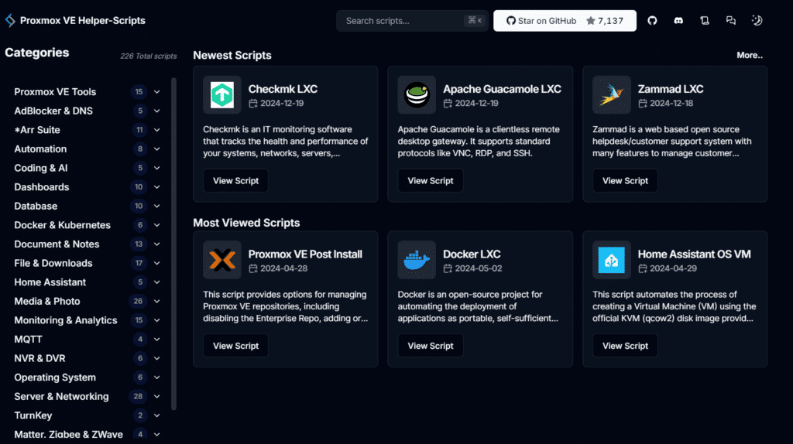Open the GitHub icon link in header

[x=652, y=21]
